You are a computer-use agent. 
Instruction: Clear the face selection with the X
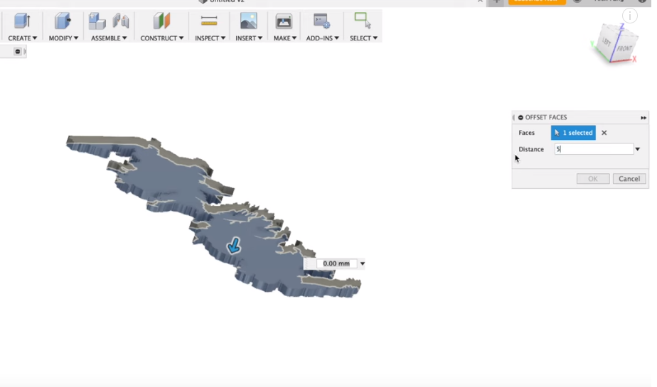pyautogui.click(x=604, y=133)
